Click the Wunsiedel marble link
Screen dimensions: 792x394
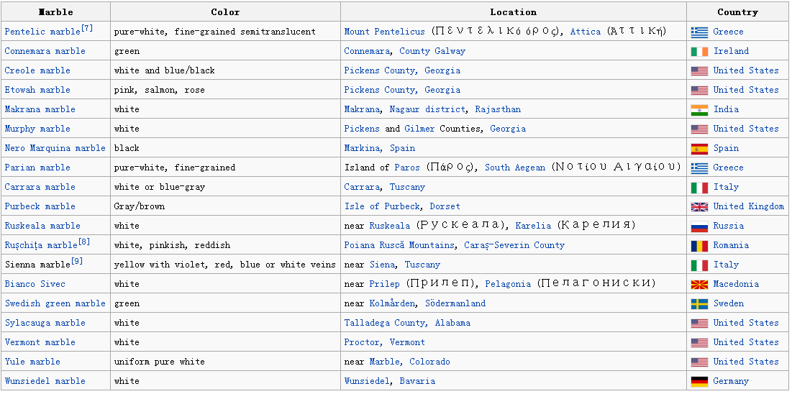[45, 381]
